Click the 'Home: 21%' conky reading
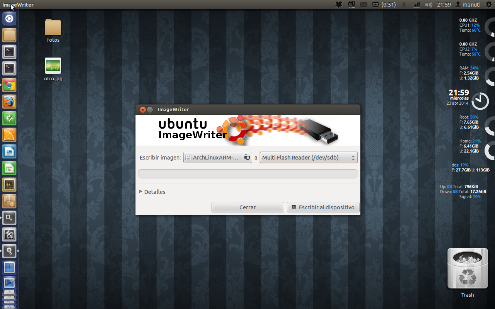 click(x=470, y=141)
